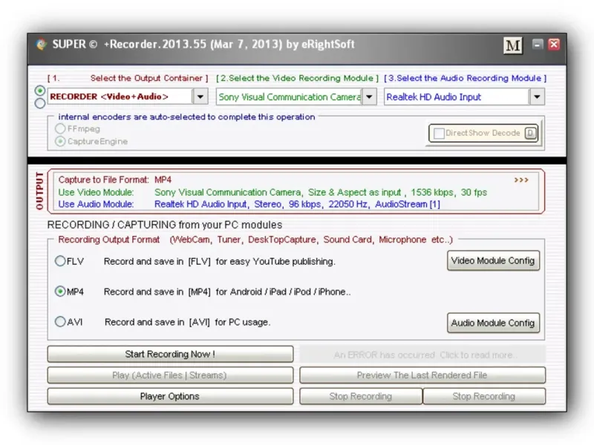Close the SUPER recorder window
594x445 pixels.
(x=554, y=44)
